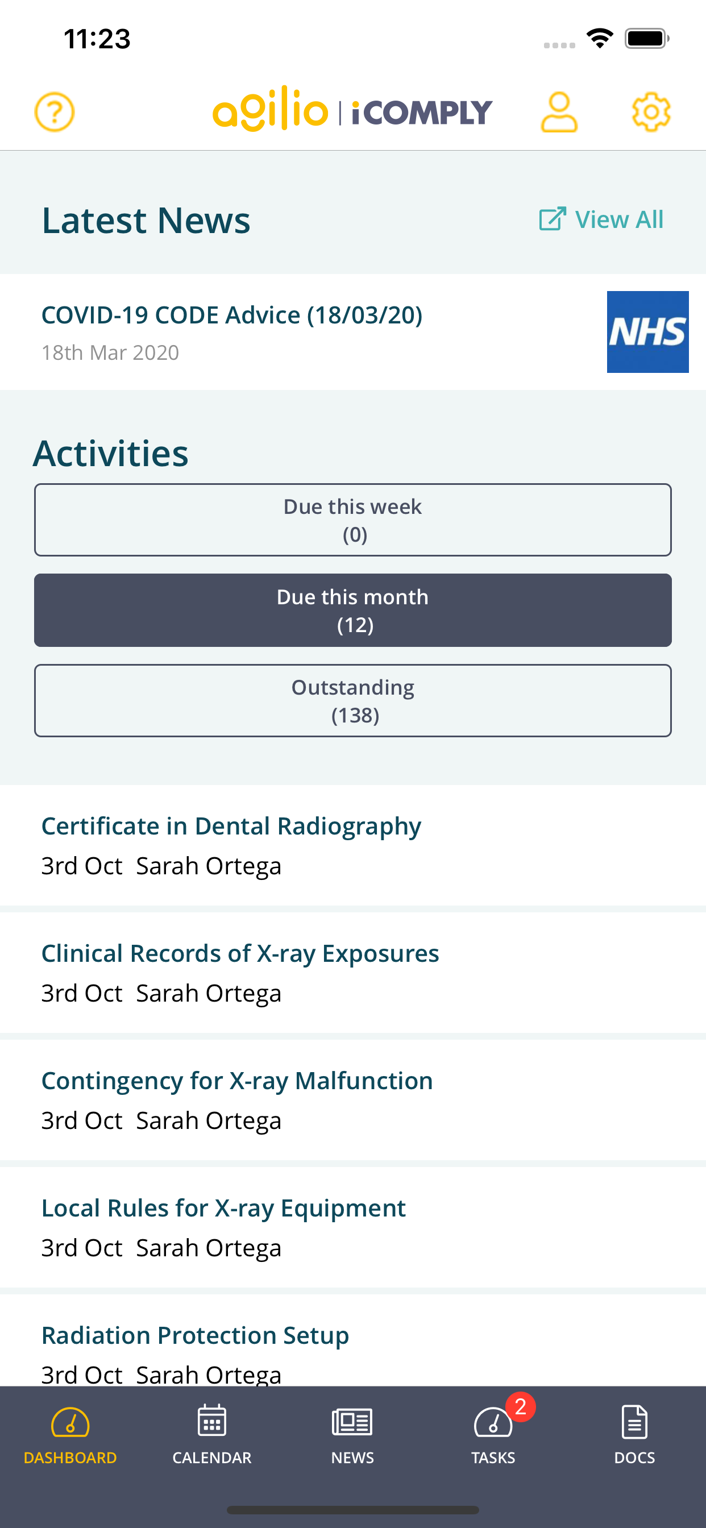Select the Due this month filter

point(353,610)
